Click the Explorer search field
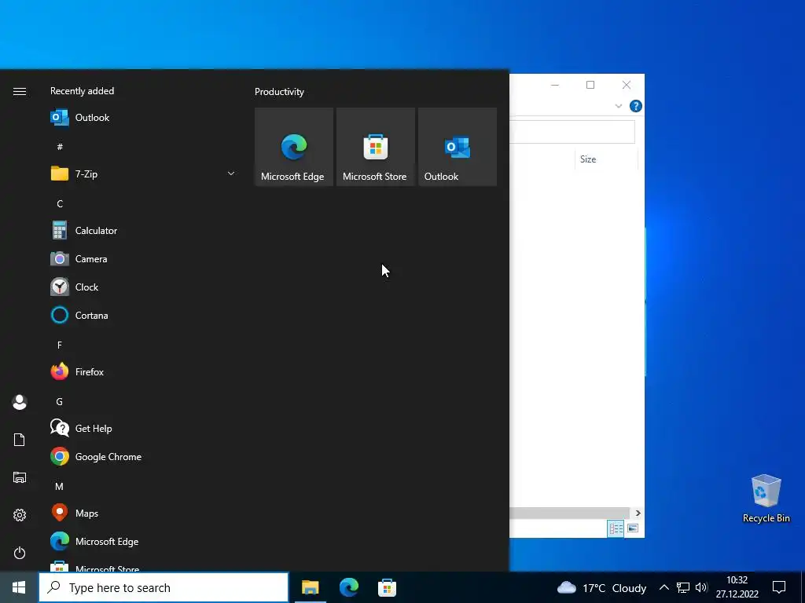 tap(572, 132)
